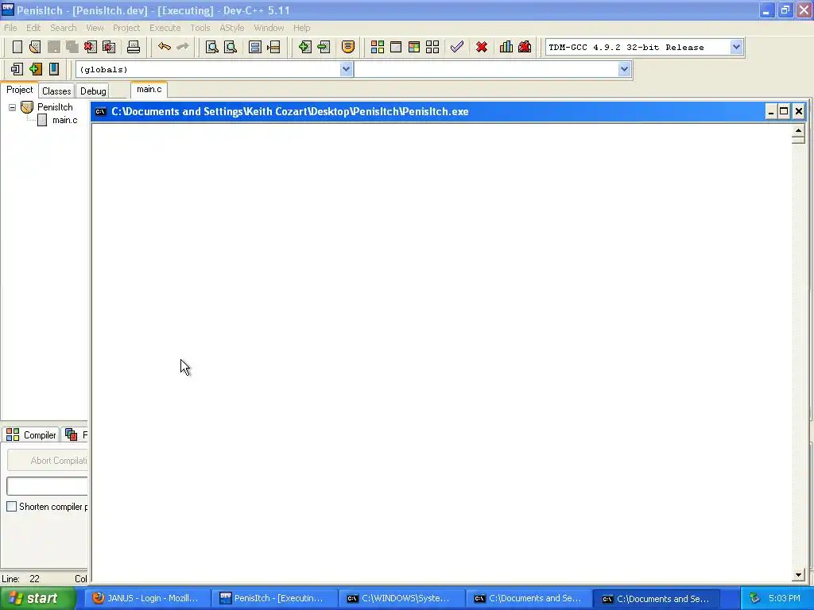Open the AStyle menu
Image resolution: width=814 pixels, height=610 pixels.
click(231, 28)
